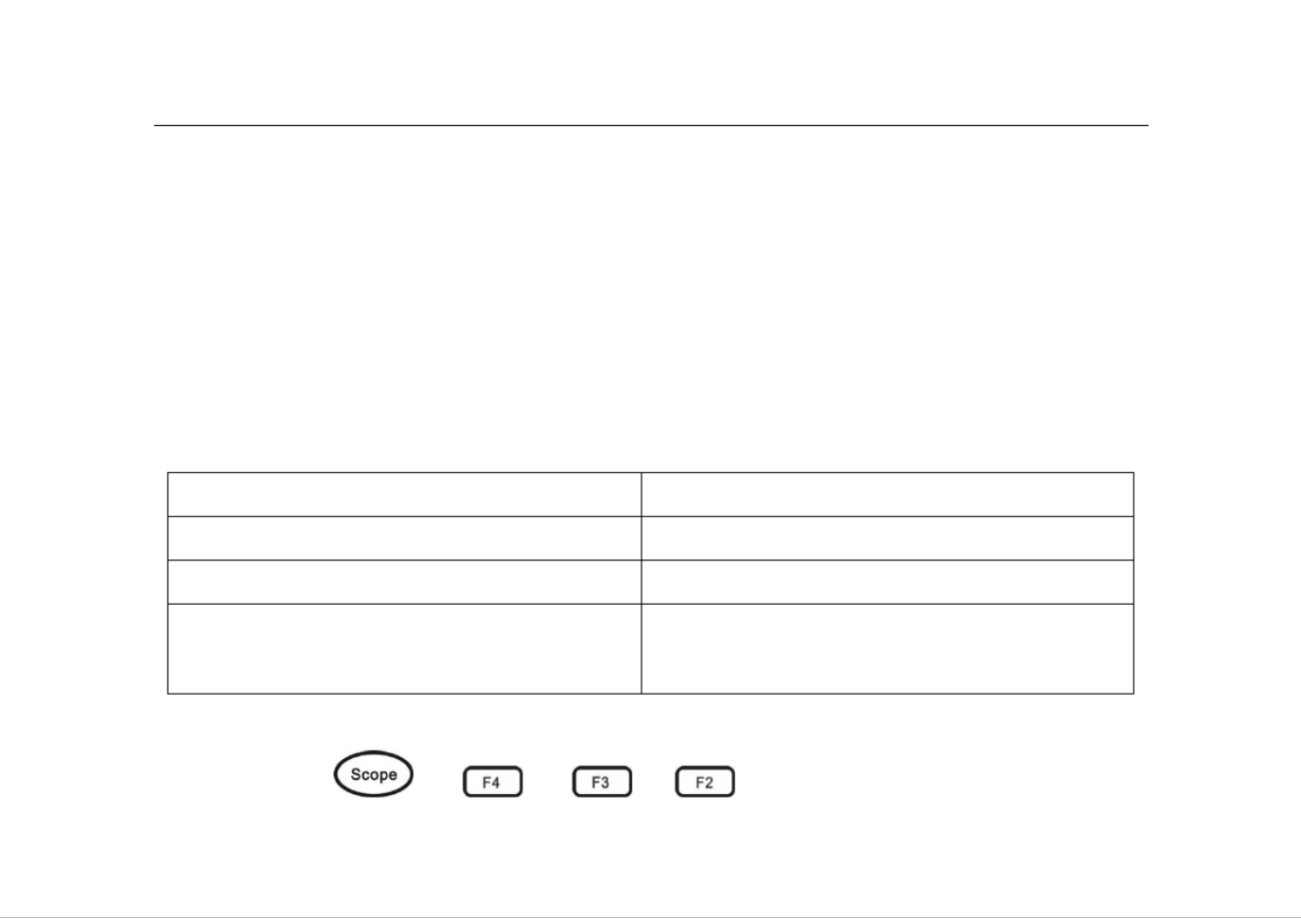Click the border between second and third rows
Screen dimensions: 1301x918
pos(651,560)
